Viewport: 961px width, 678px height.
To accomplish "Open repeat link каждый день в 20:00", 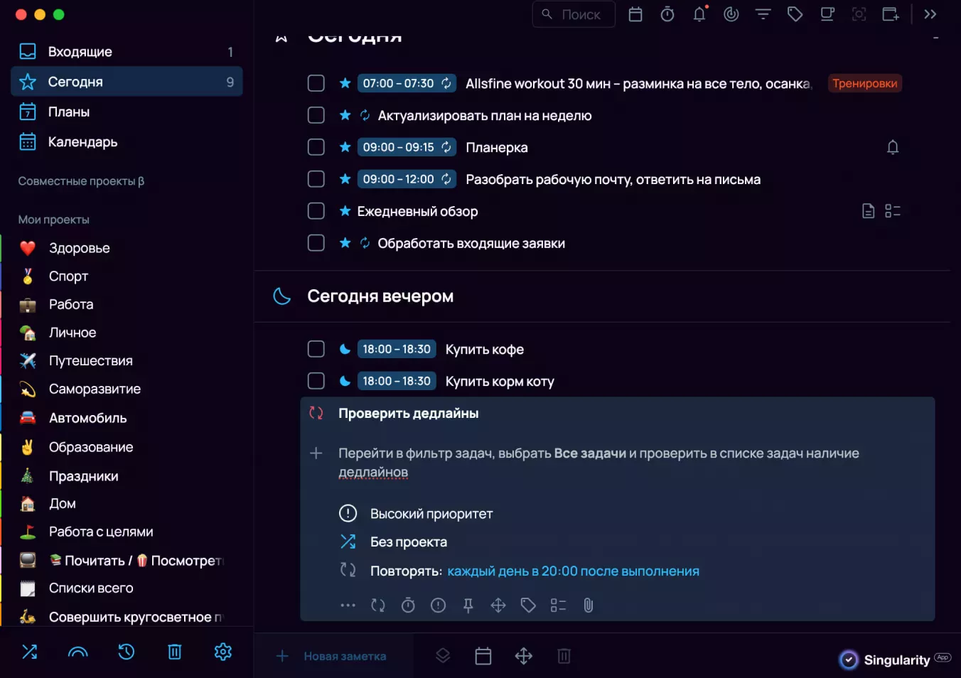I will pyautogui.click(x=573, y=571).
